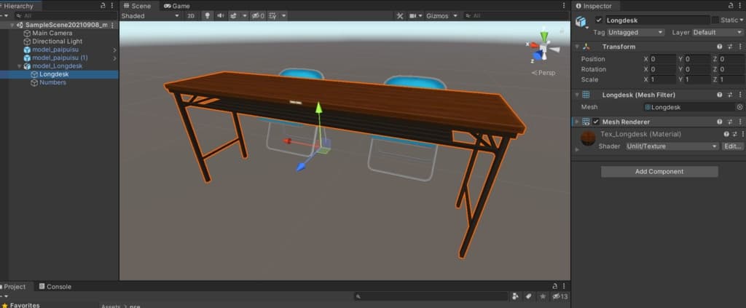Screen dimensions: 746x308
Task: Select Numbers object in Hierarchy
Action: (52, 83)
